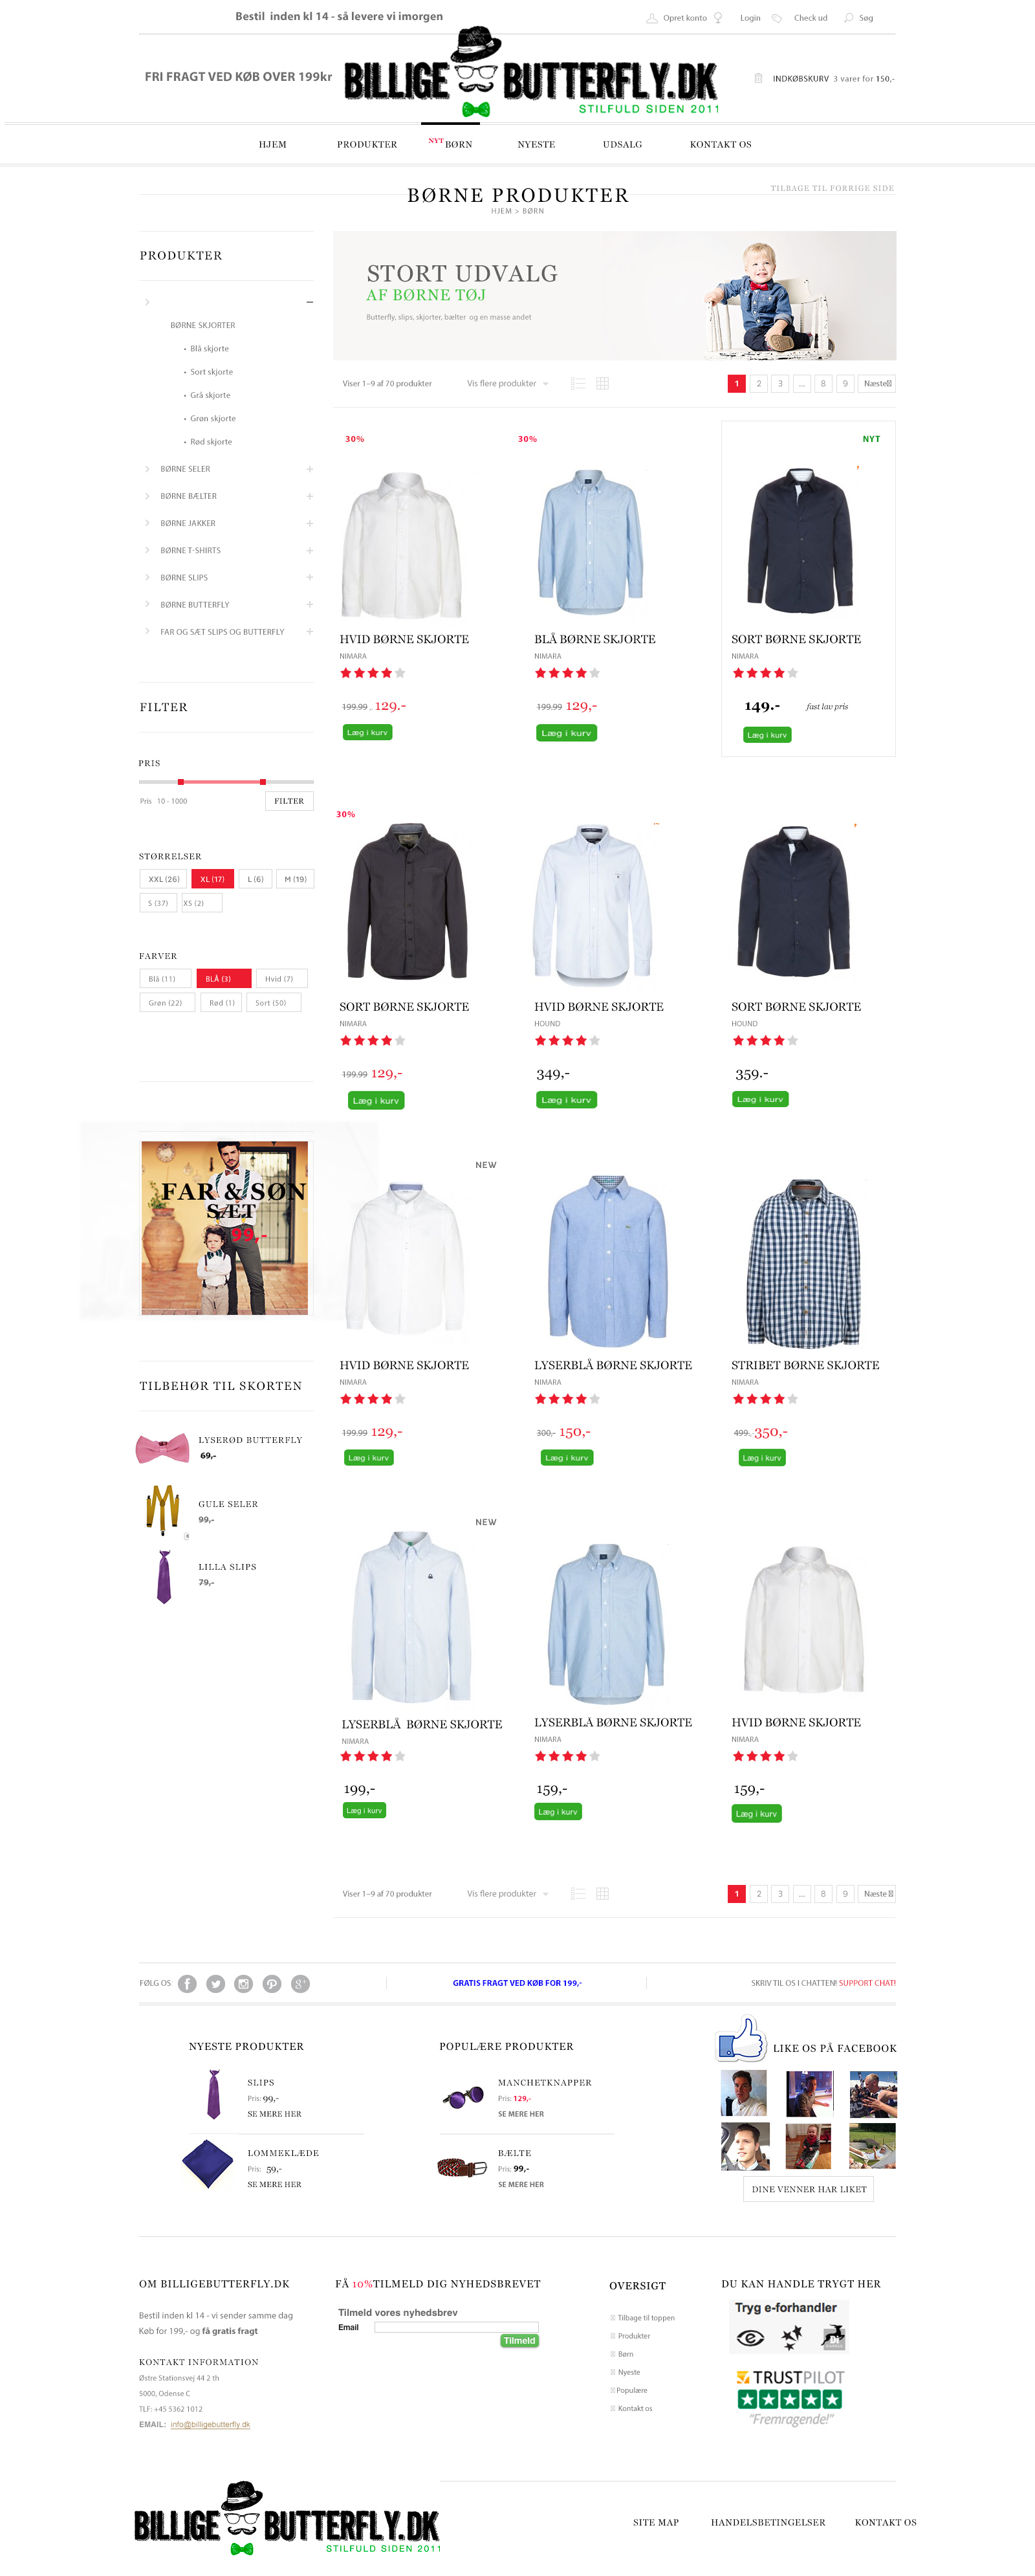Screen dimensions: 1035x2576
Task: Open the Pinterest social icon
Action: tap(272, 1983)
